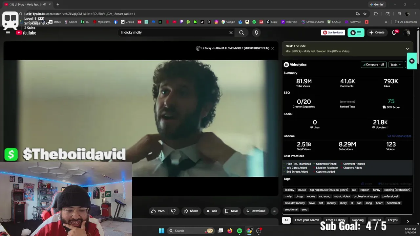Open the Gemini button in Chrome
The image size is (420, 236).
[376, 5]
